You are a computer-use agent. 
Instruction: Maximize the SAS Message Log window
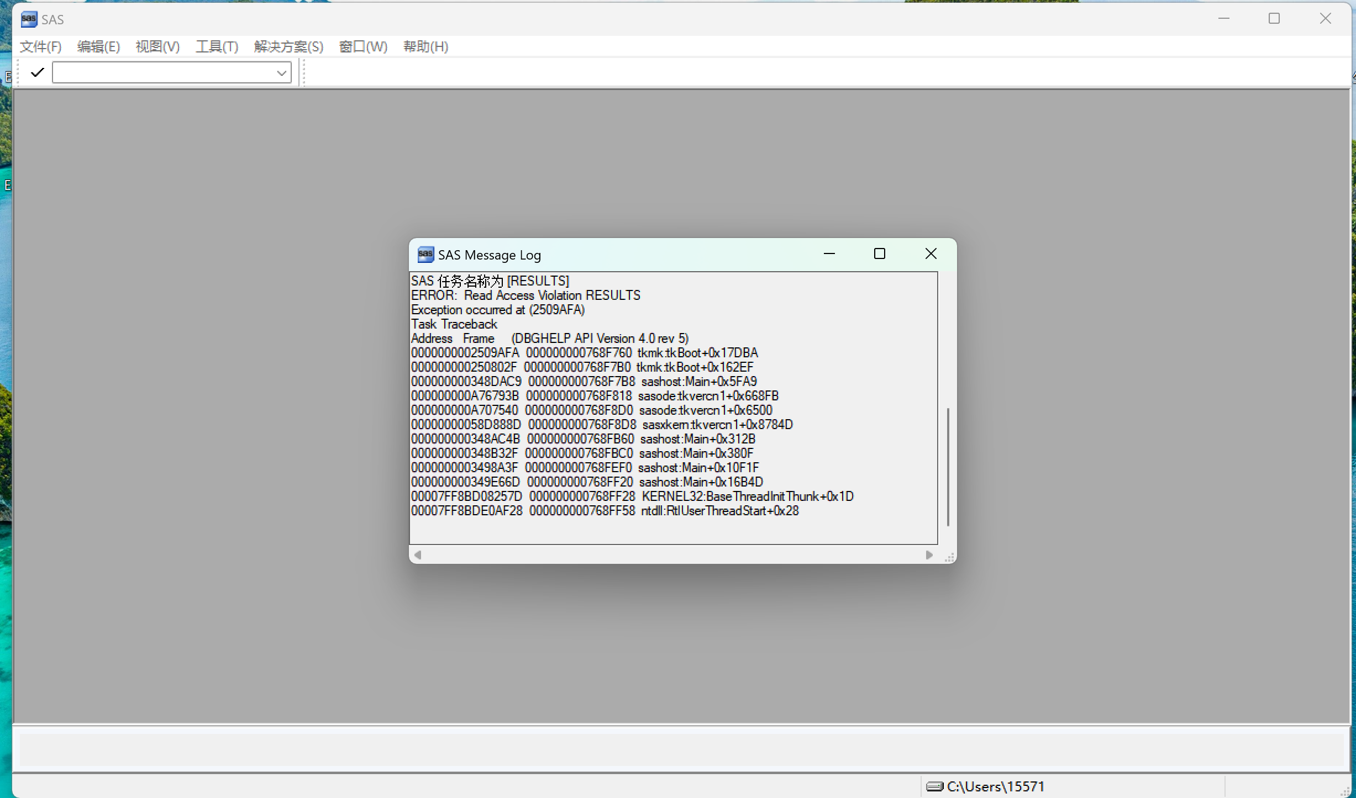(879, 254)
